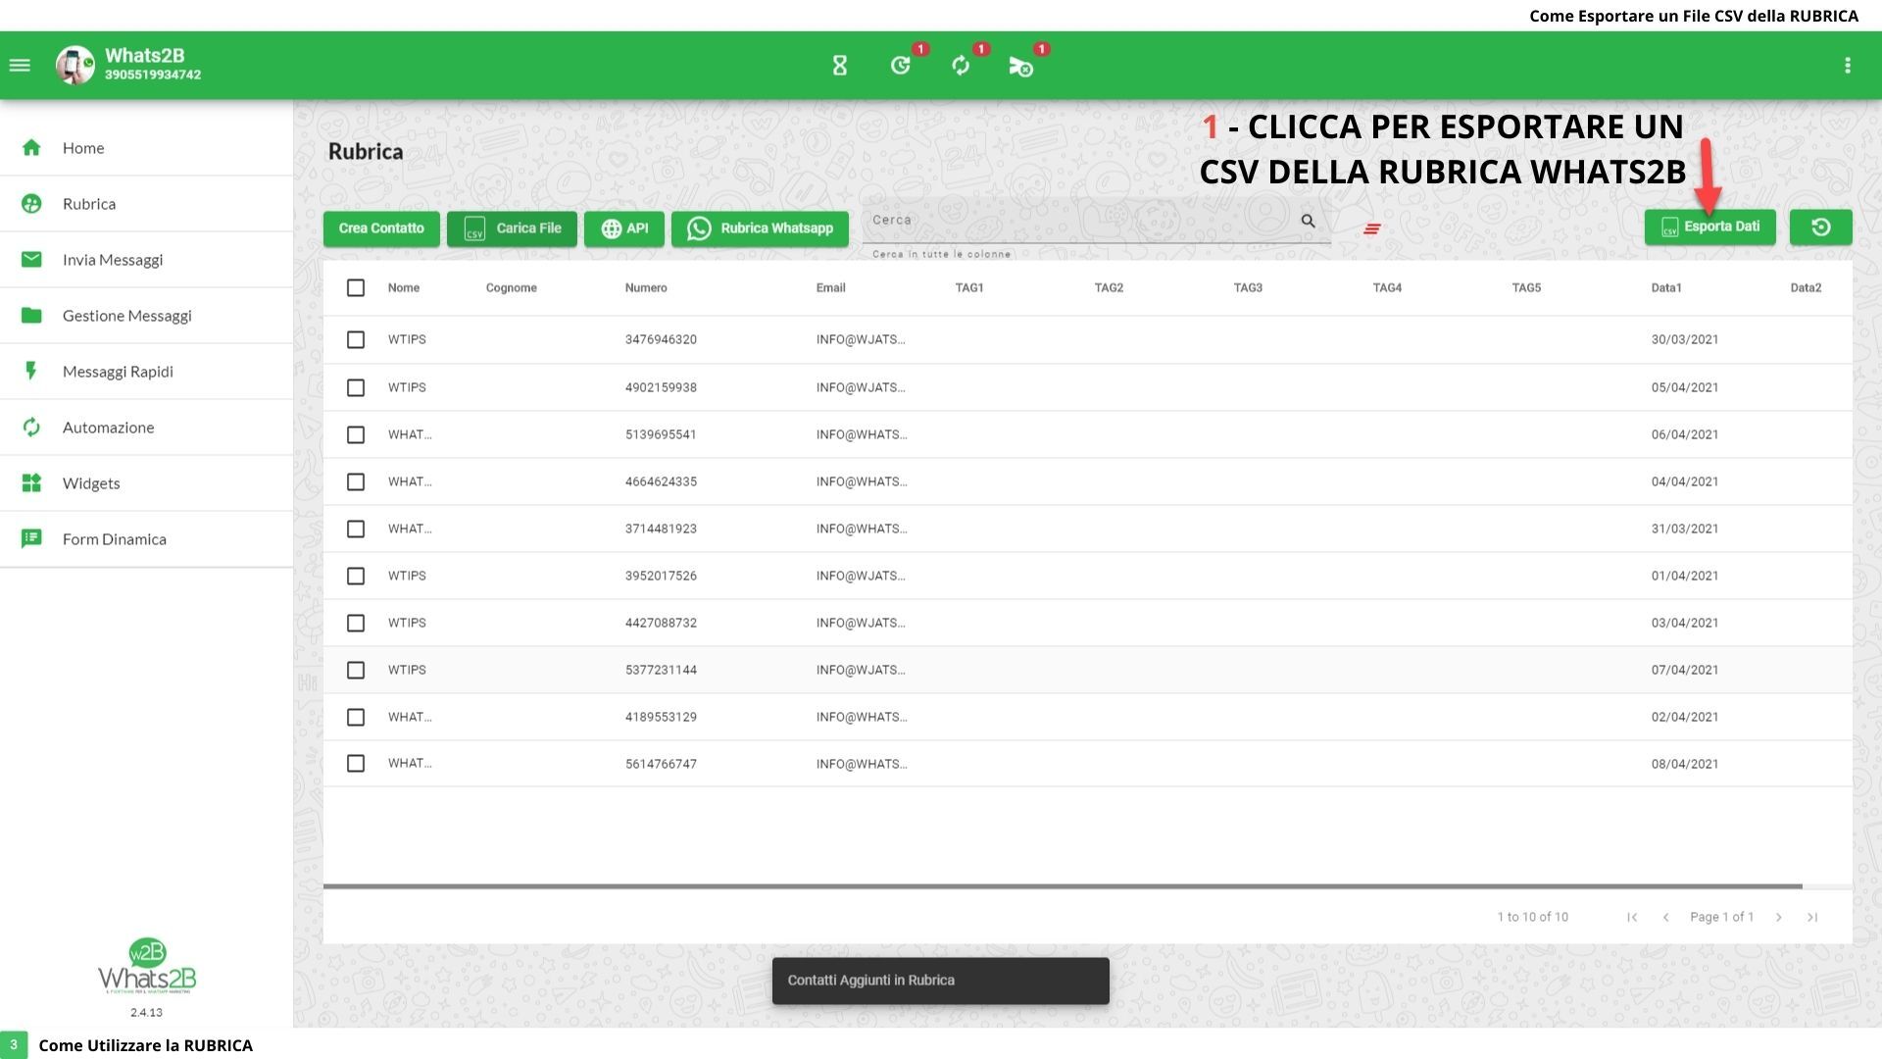This screenshot has height=1059, width=1882.
Task: Sort by the TAG5 column header
Action: coord(1526,288)
